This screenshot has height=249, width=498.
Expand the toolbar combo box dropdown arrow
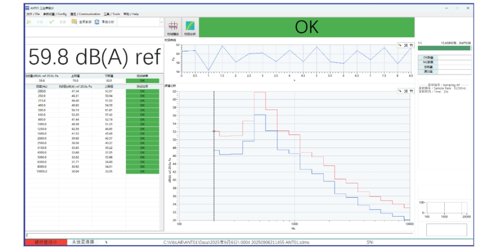coord(161,22)
